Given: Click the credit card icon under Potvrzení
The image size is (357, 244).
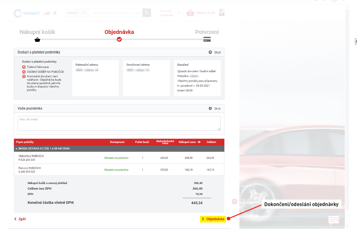Looking at the screenshot, I should tap(207, 39).
